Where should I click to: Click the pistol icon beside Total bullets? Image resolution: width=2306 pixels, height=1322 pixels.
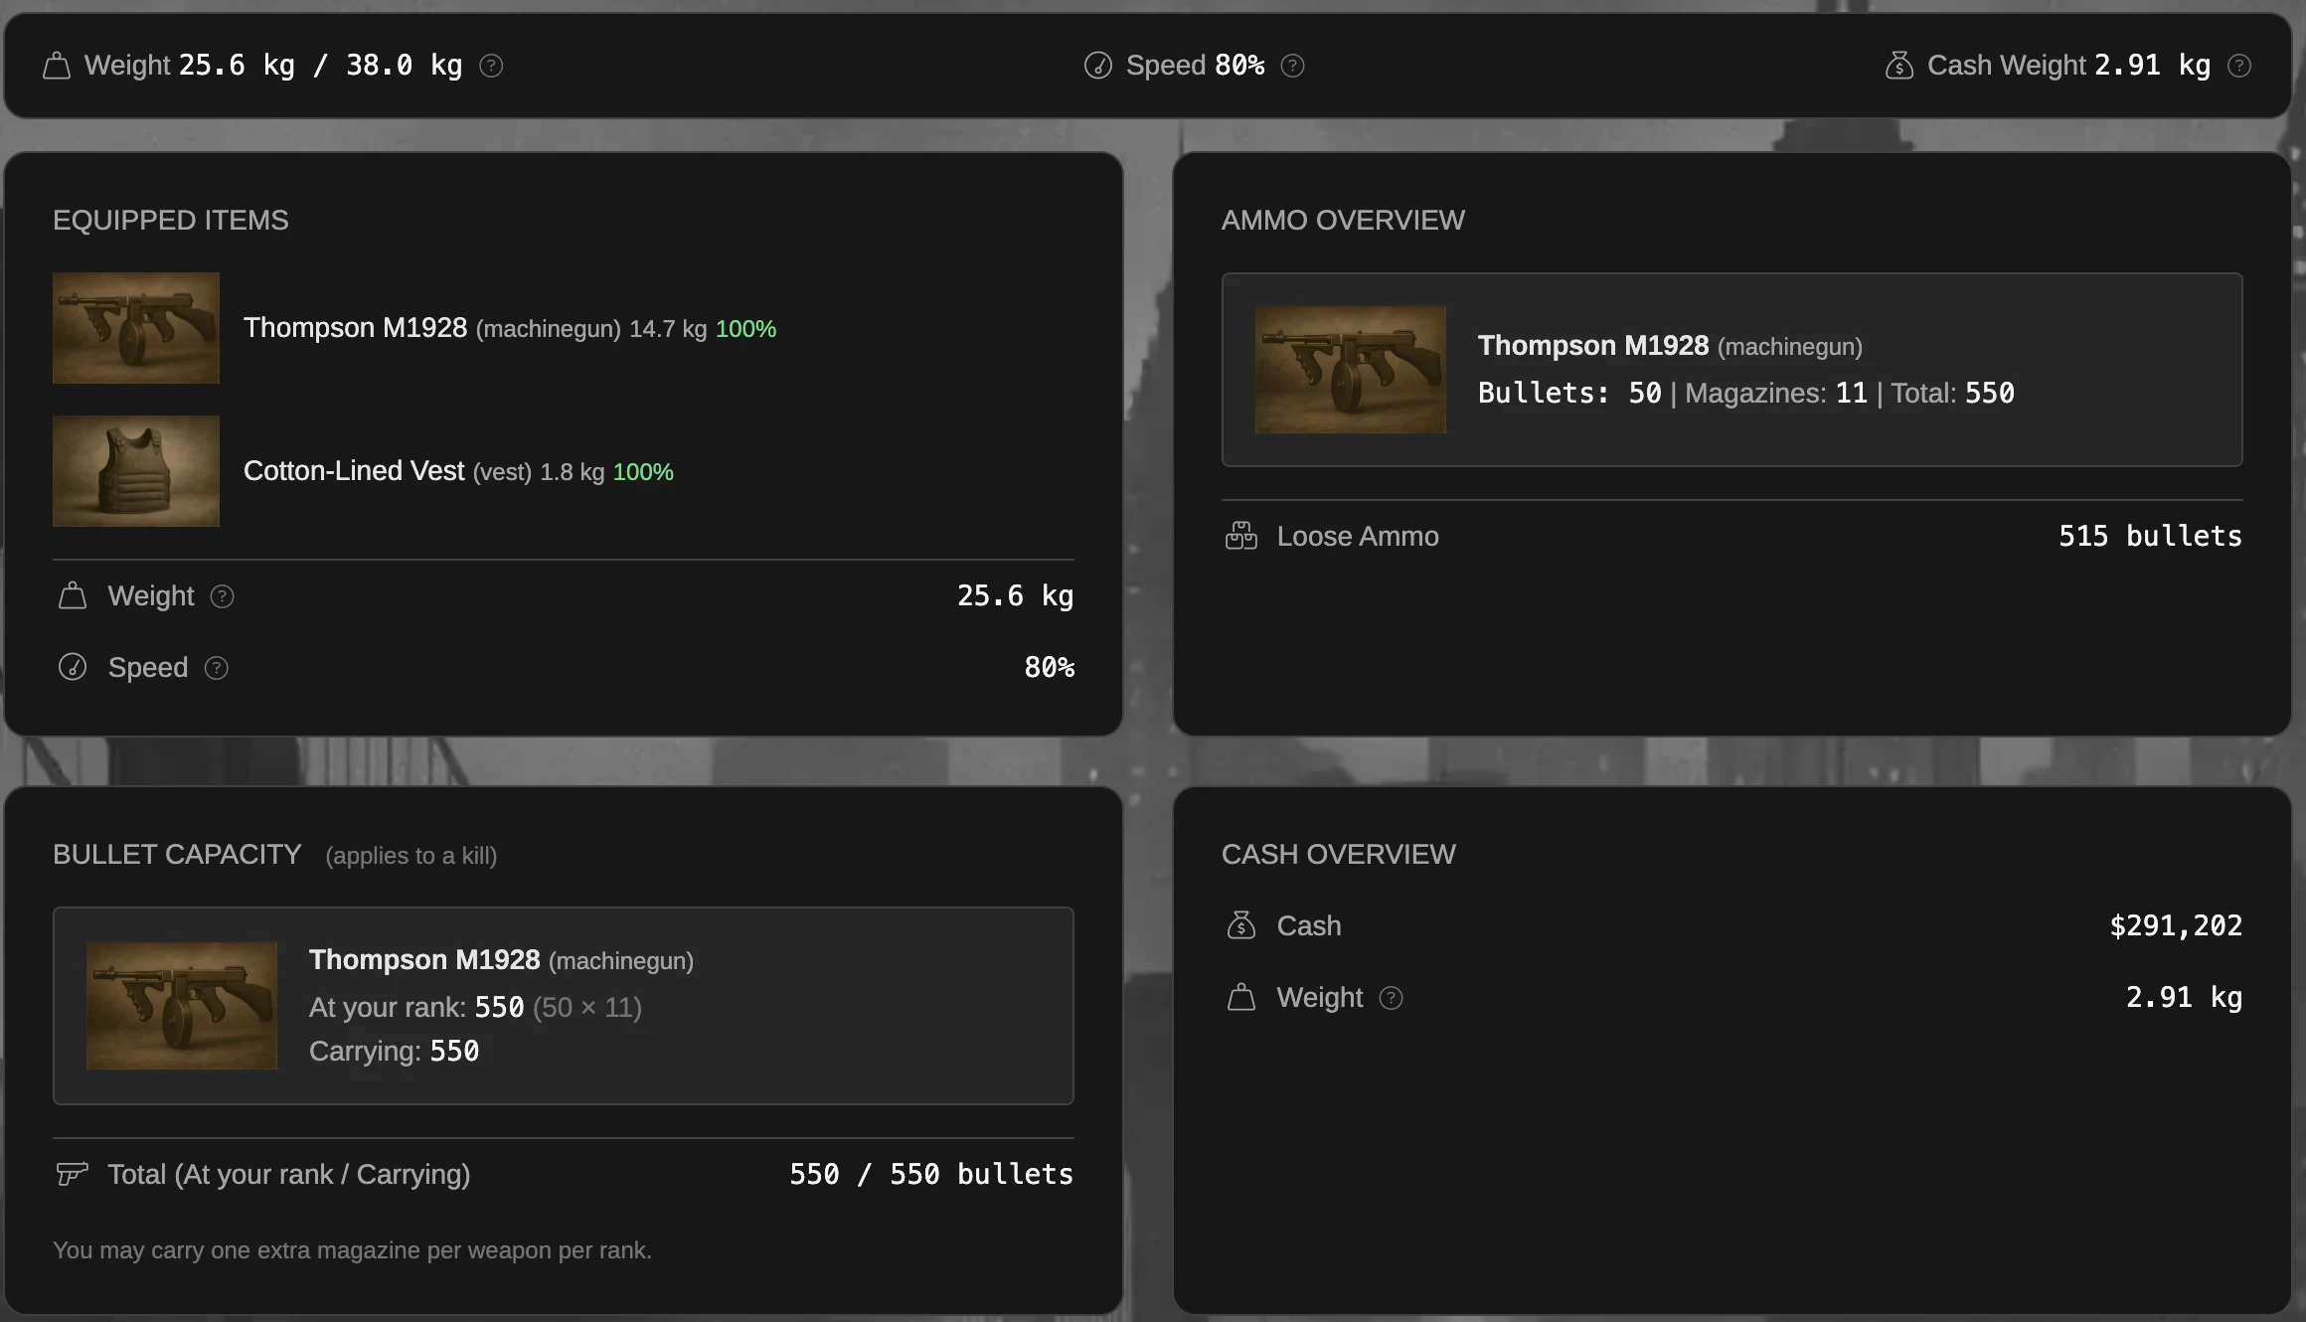pos(73,1174)
